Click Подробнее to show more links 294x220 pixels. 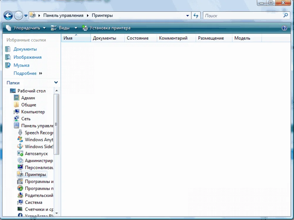[25, 73]
